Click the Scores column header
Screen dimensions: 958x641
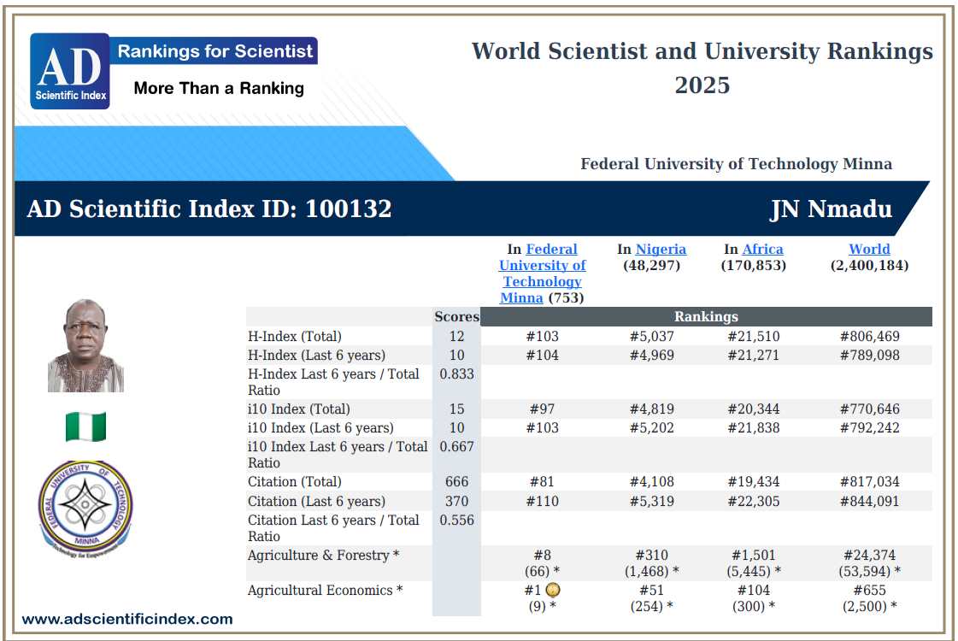point(456,316)
